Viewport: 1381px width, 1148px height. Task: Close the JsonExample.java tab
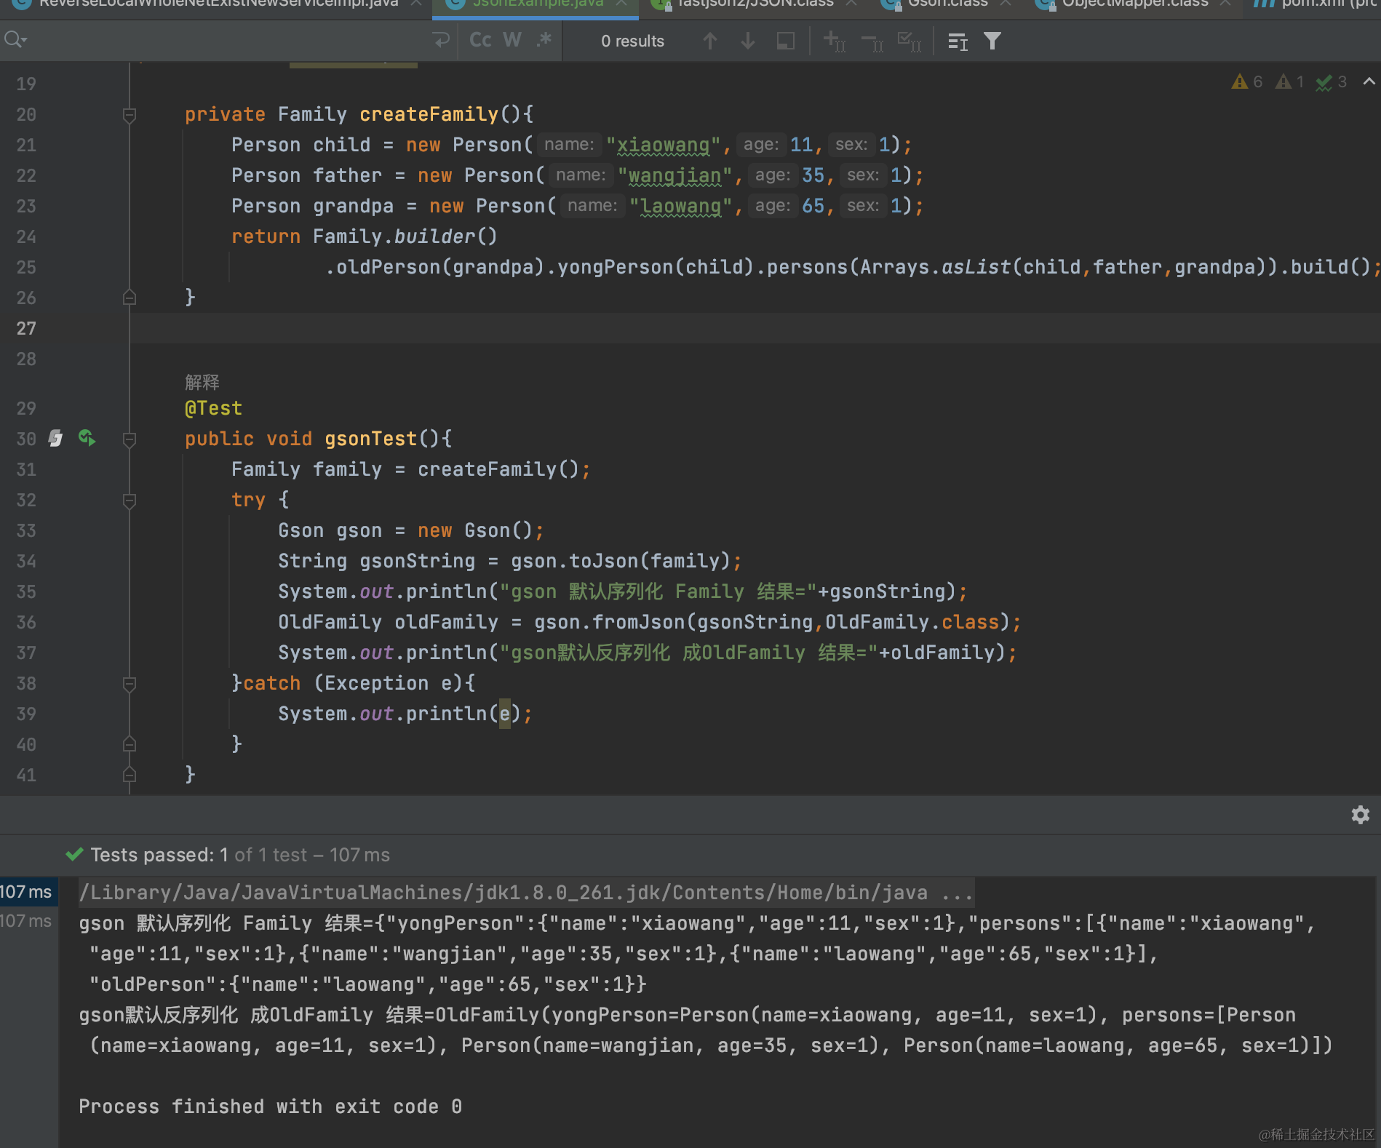point(622,4)
